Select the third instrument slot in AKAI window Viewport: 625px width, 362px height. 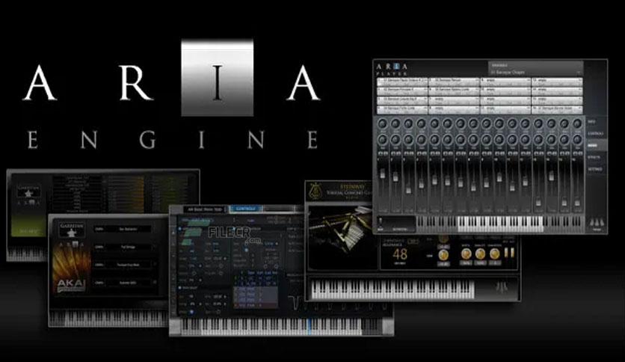[123, 265]
